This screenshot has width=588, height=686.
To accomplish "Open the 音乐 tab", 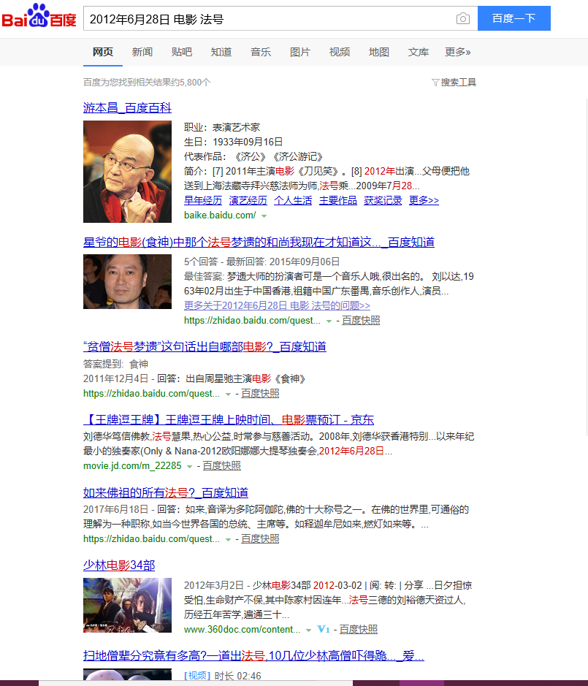I will 260,52.
